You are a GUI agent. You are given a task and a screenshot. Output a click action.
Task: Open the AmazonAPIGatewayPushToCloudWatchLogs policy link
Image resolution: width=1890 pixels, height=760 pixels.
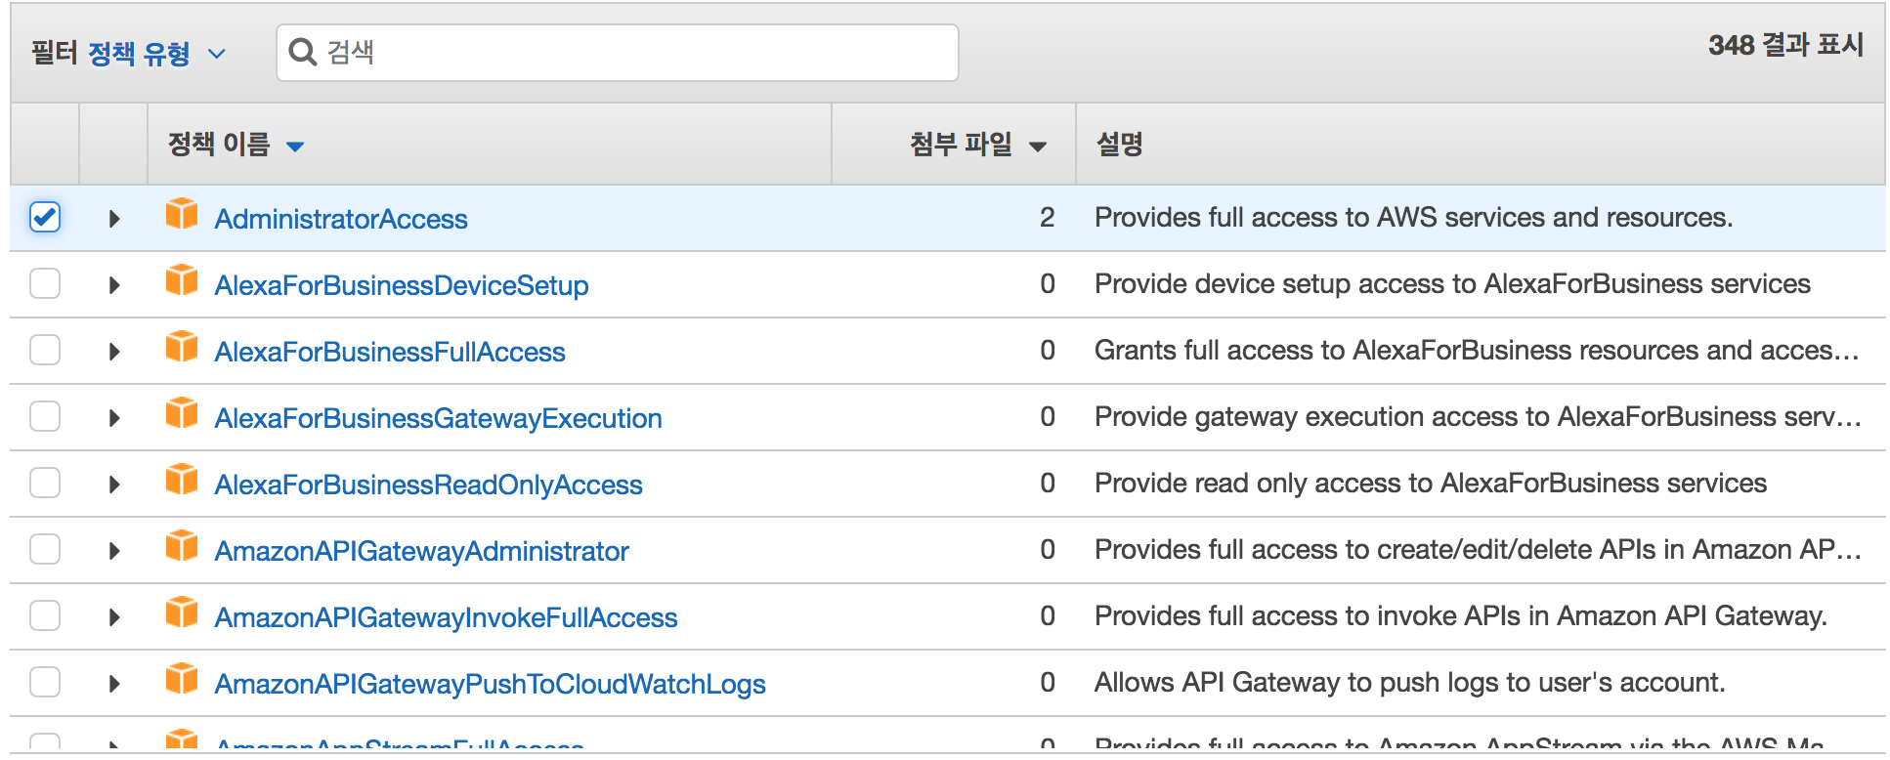pos(491,684)
